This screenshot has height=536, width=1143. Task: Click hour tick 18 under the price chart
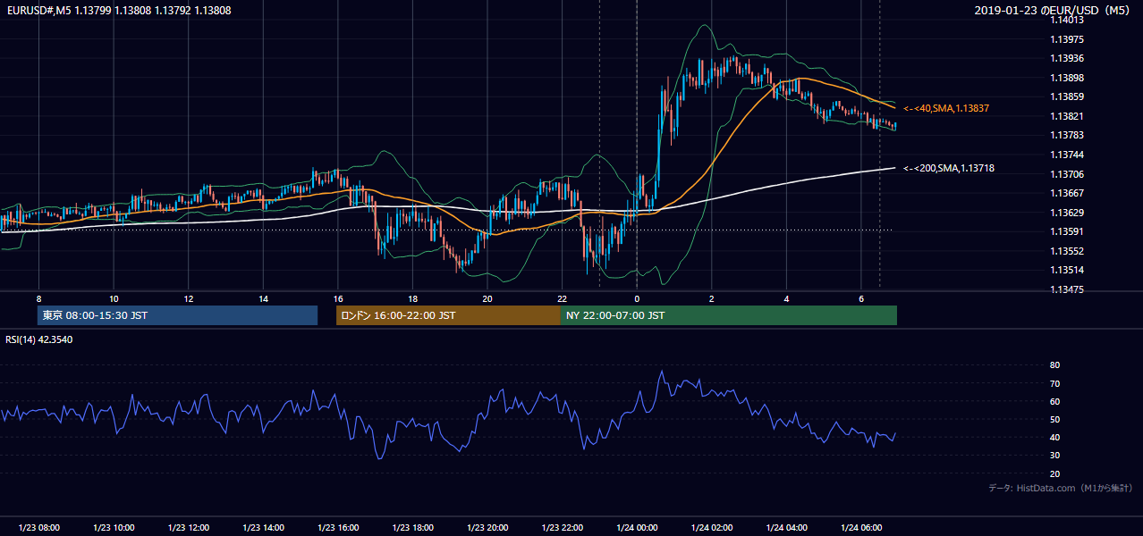point(412,298)
